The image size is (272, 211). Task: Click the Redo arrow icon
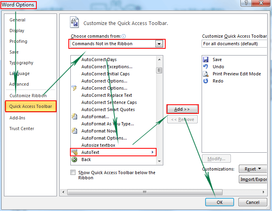pos(206,81)
